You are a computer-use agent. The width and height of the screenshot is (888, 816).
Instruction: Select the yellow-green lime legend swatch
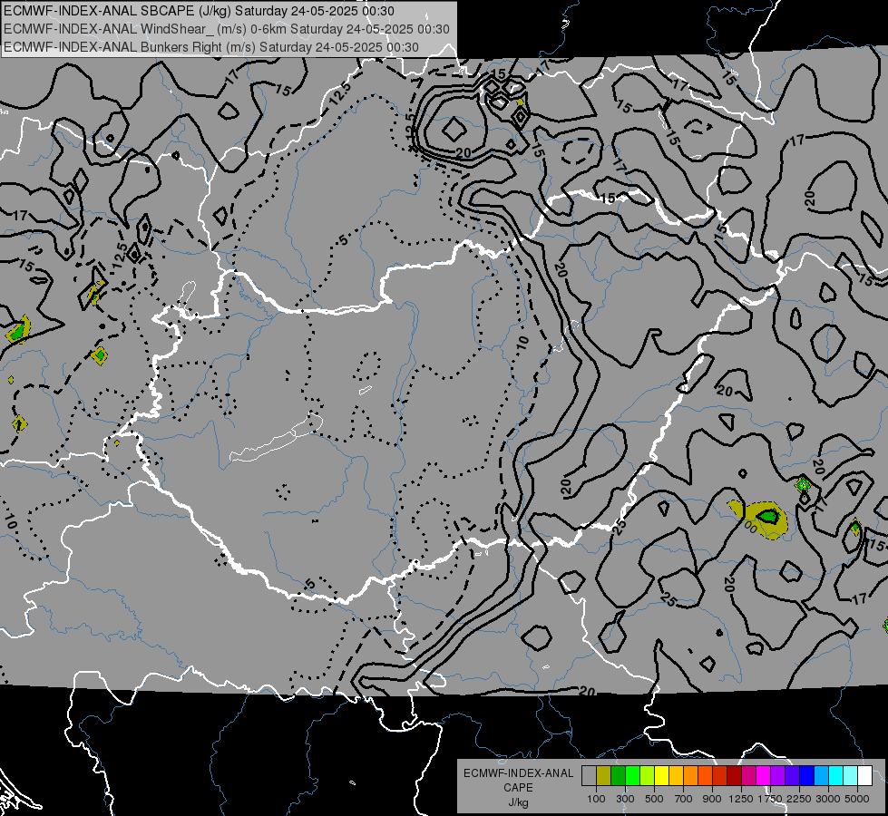pos(647,775)
